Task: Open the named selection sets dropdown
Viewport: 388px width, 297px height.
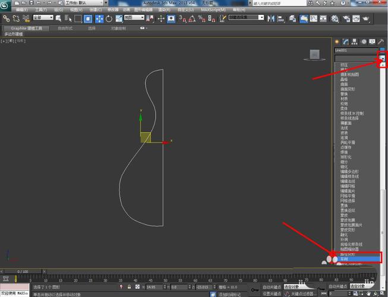Action: point(246,17)
